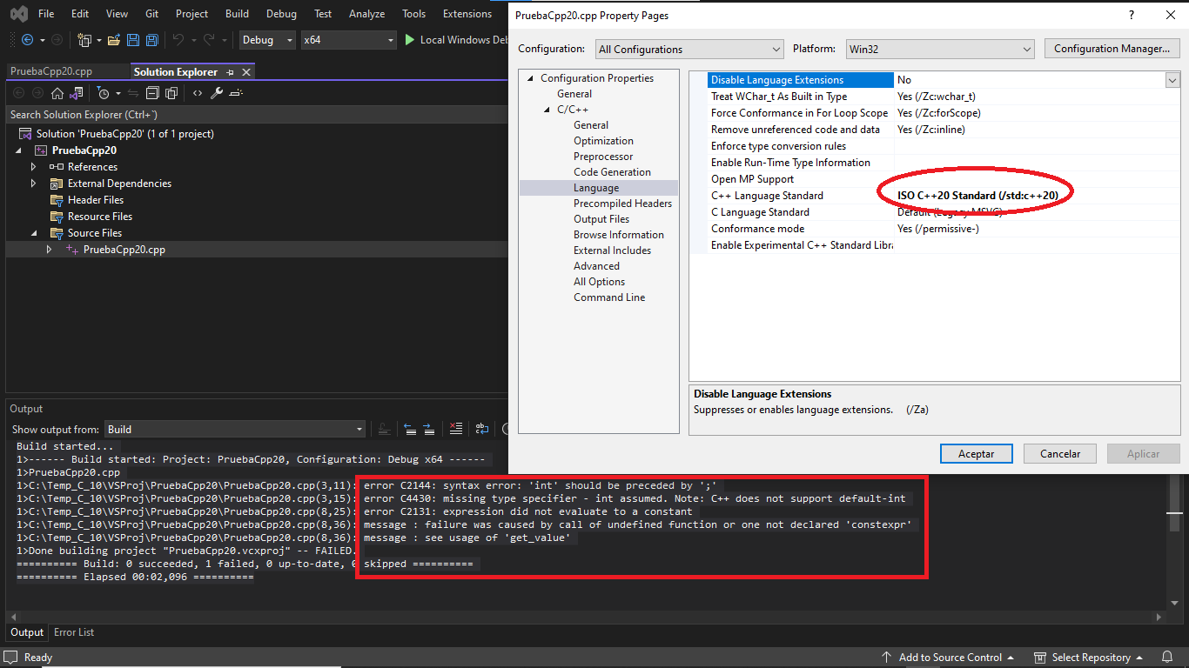Click Add to Source Control in status bar

coord(948,658)
